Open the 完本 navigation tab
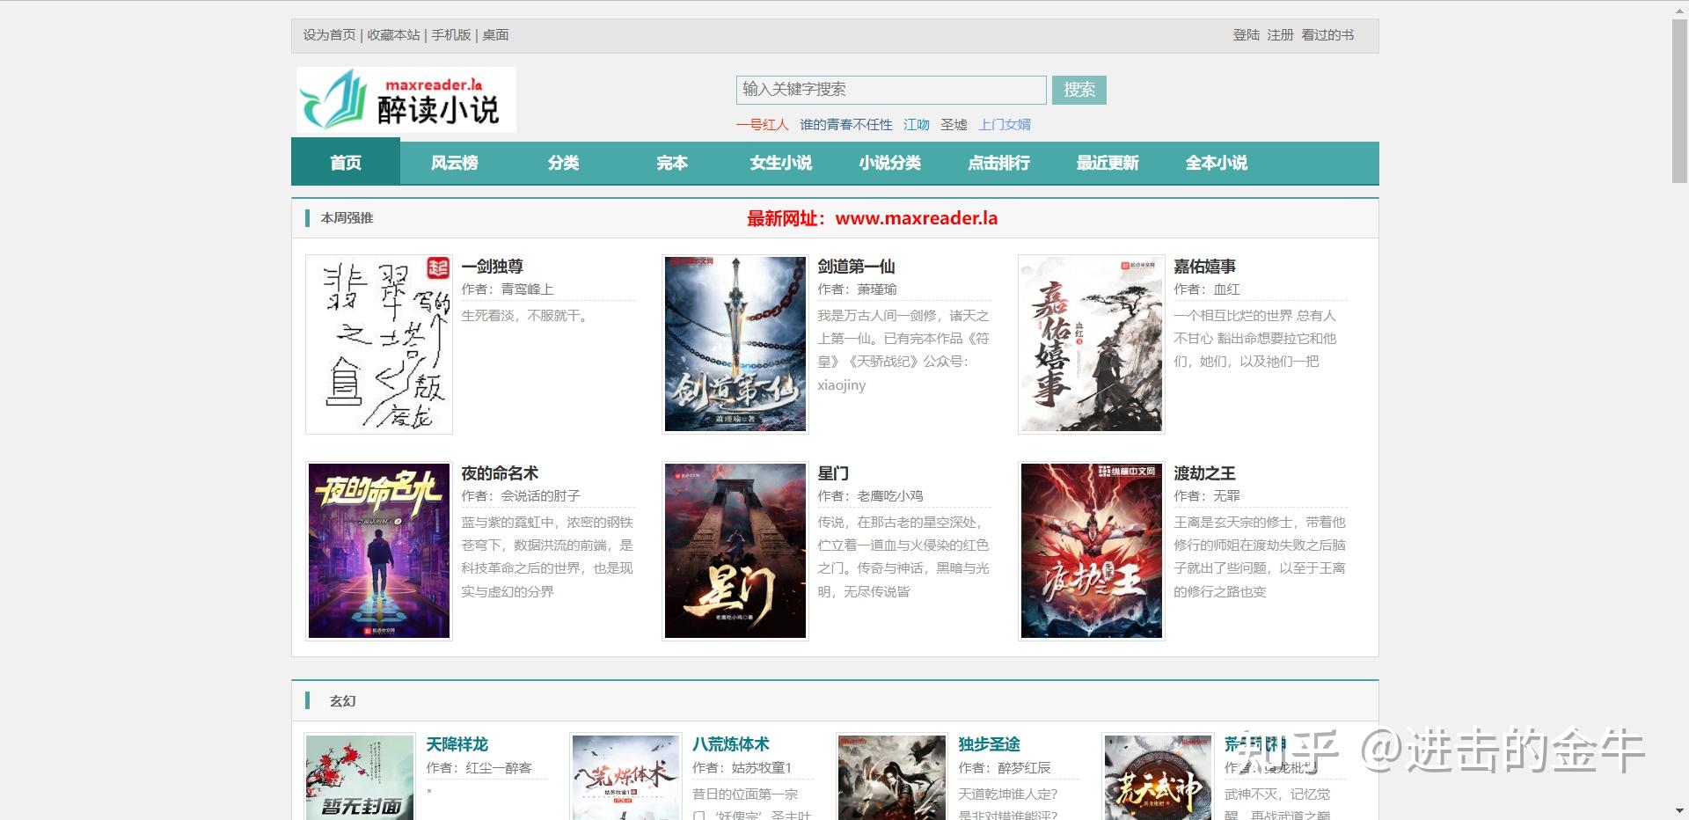Screen dimensions: 1689x820 click(672, 163)
